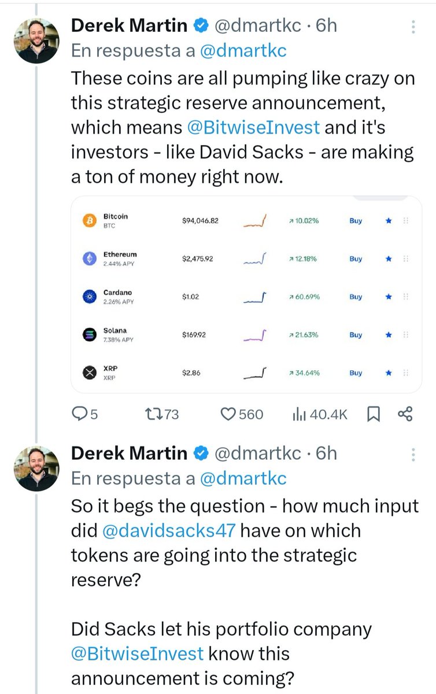The height and width of the screenshot is (694, 436).
Task: Tap Buy button for Cardano row
Action: click(x=356, y=297)
